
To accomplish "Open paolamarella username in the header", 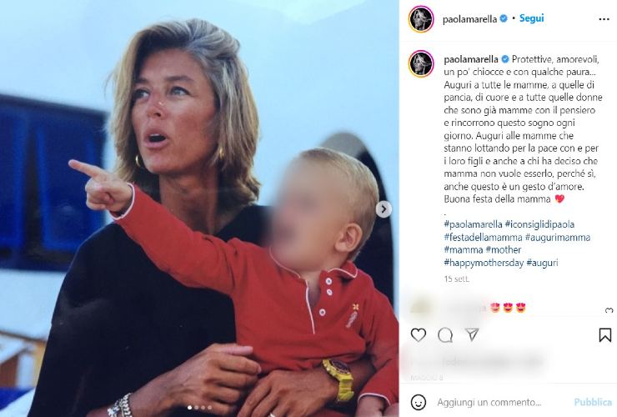I will (x=469, y=19).
